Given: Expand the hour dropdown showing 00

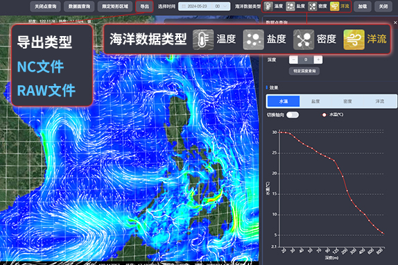Looking at the screenshot, I should [x=220, y=6].
